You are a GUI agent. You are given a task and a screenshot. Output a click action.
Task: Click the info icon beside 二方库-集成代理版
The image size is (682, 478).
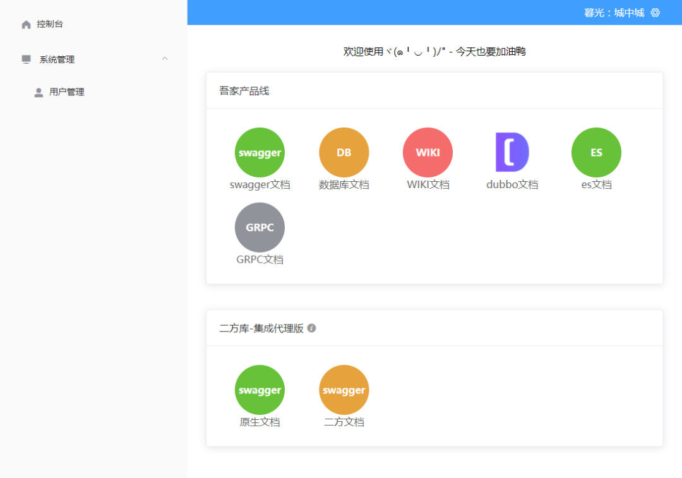(311, 328)
